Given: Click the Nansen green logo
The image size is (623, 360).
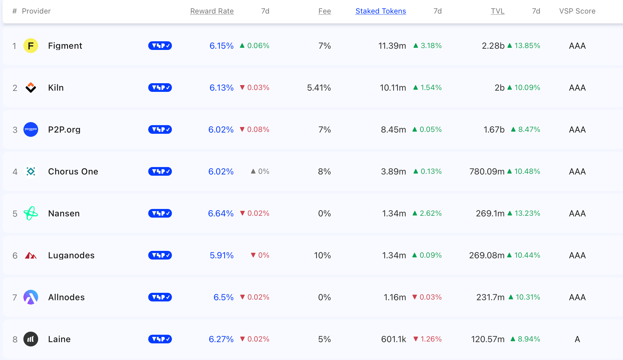Looking at the screenshot, I should (30, 213).
